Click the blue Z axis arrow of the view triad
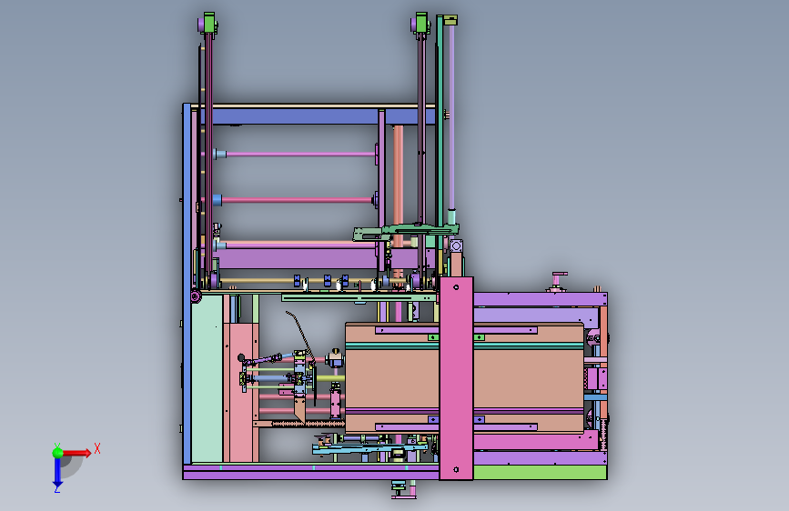The image size is (789, 511). tap(57, 473)
